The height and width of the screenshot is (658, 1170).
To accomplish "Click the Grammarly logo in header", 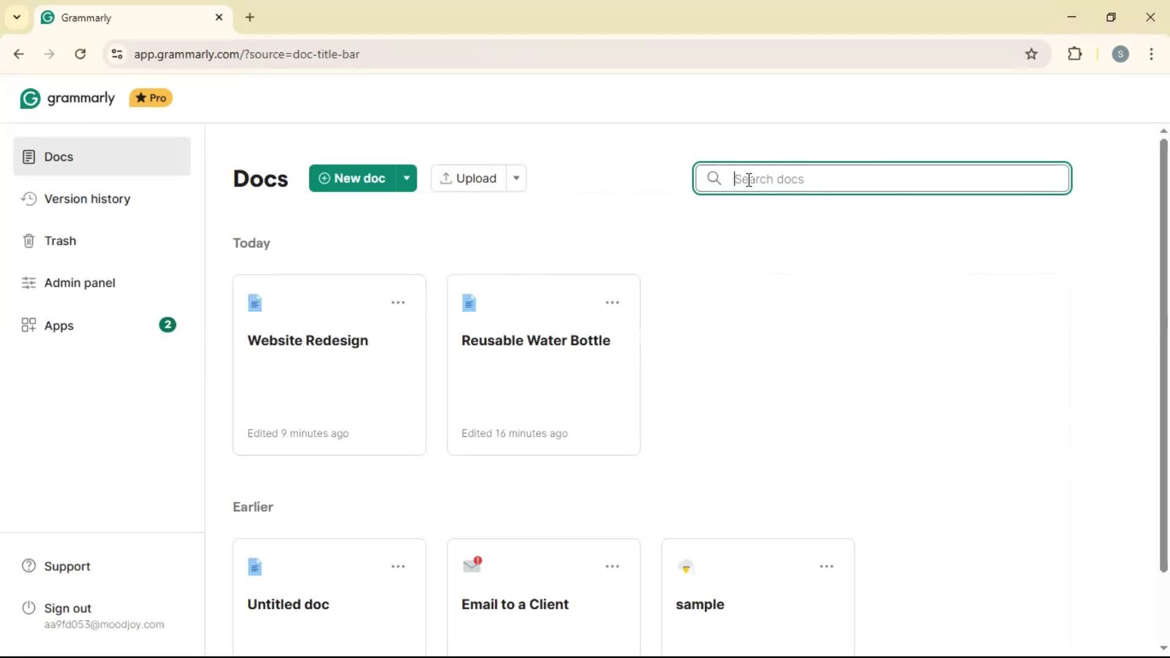I will point(67,98).
